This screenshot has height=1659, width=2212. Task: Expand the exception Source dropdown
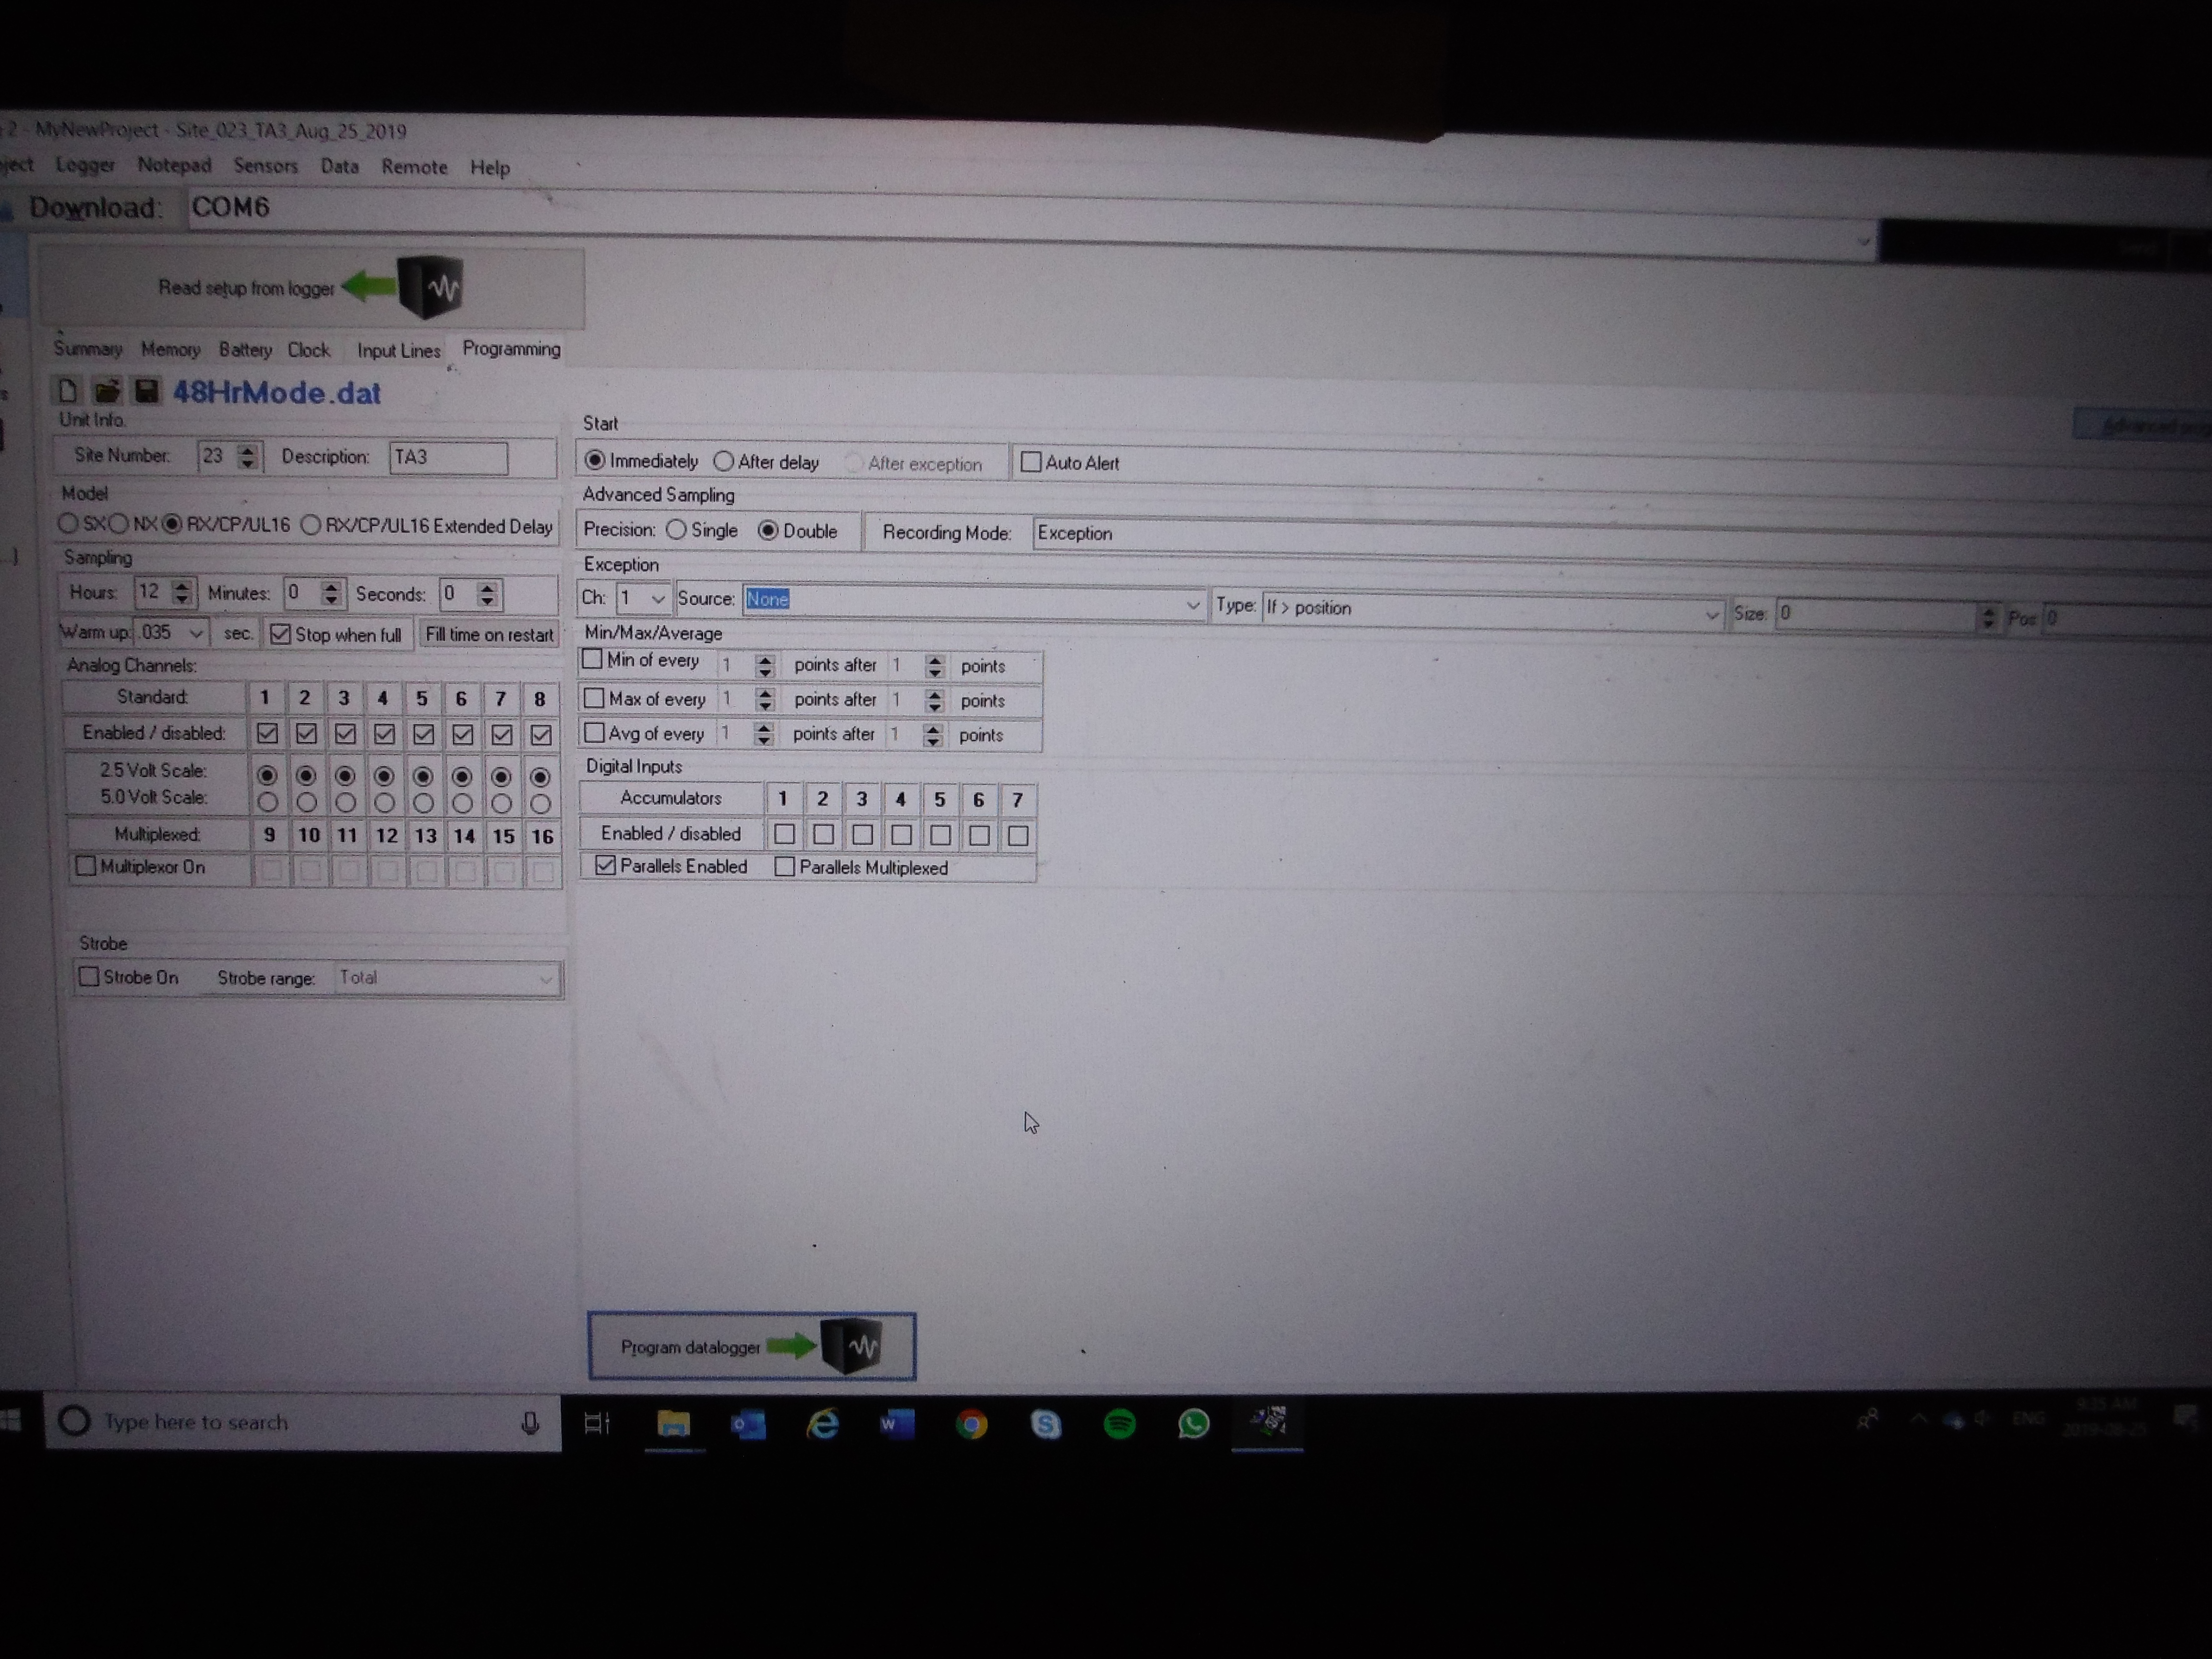pos(1192,605)
